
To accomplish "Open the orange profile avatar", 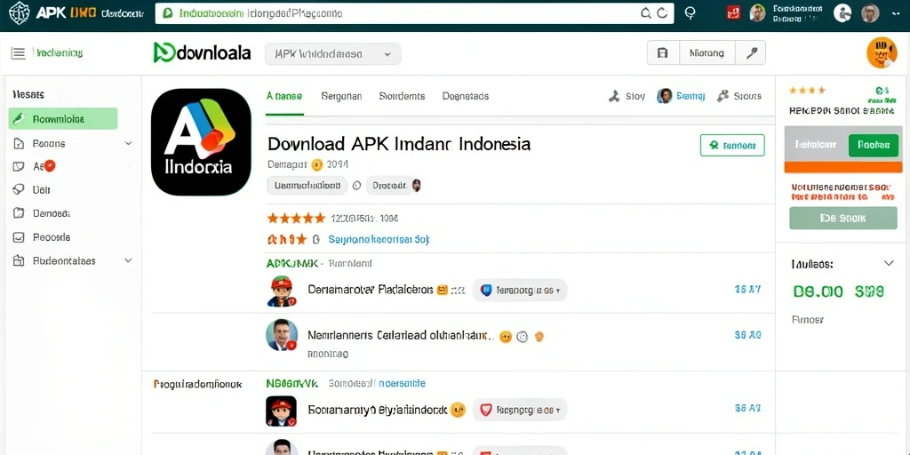I will pyautogui.click(x=881, y=52).
